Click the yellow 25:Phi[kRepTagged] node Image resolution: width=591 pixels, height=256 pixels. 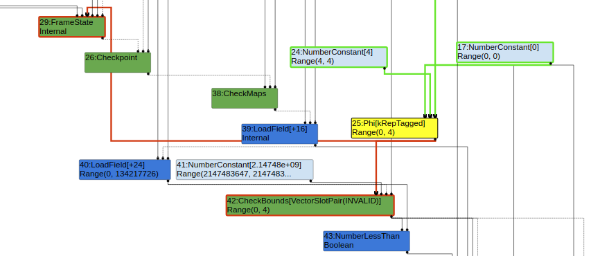(x=395, y=128)
